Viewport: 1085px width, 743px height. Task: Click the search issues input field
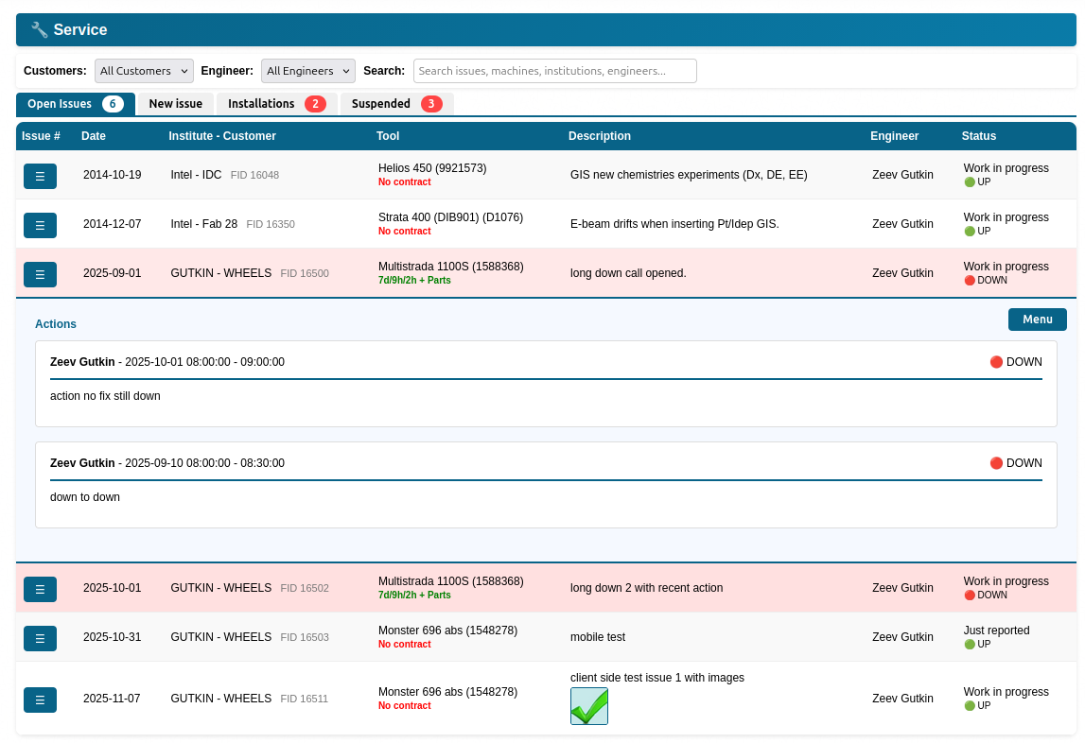[x=554, y=71]
